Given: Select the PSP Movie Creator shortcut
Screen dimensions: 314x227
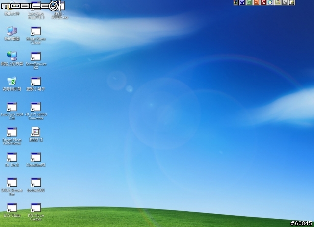Looking at the screenshot, I should click(36, 208).
